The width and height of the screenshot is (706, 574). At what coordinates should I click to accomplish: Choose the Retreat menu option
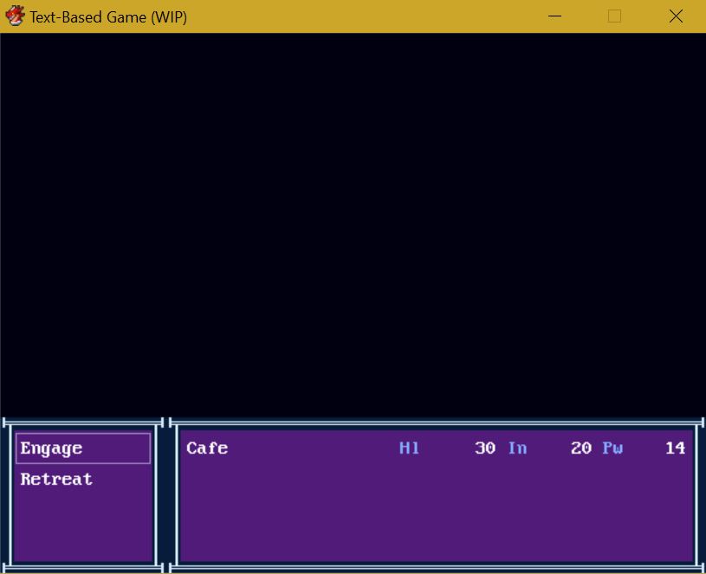(56, 479)
